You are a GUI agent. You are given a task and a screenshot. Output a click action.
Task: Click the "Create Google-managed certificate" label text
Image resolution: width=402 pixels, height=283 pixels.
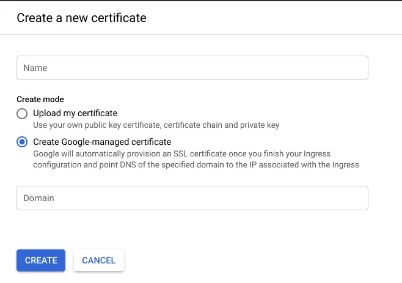point(102,142)
